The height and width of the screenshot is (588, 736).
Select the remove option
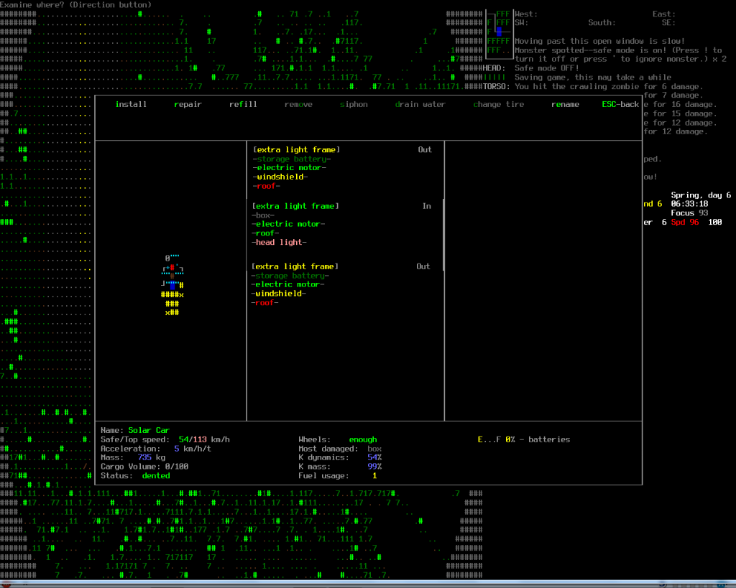click(298, 104)
